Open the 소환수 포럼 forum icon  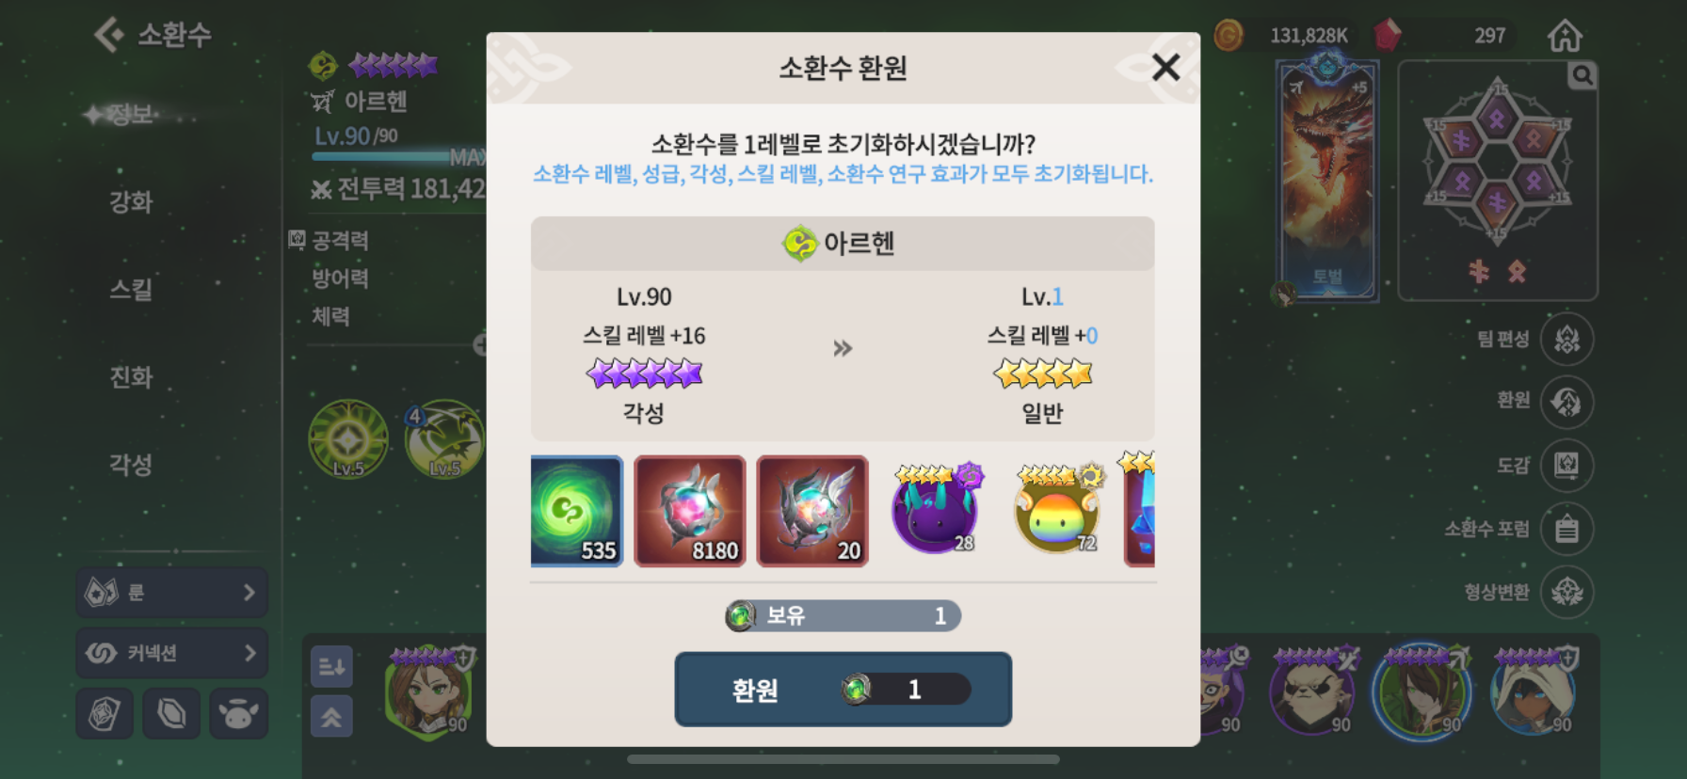tap(1566, 528)
